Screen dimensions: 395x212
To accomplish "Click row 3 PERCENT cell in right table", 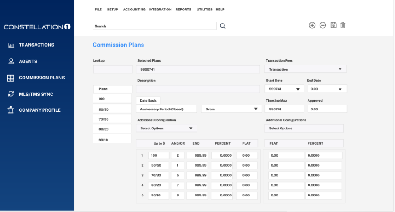I will pos(324,175).
